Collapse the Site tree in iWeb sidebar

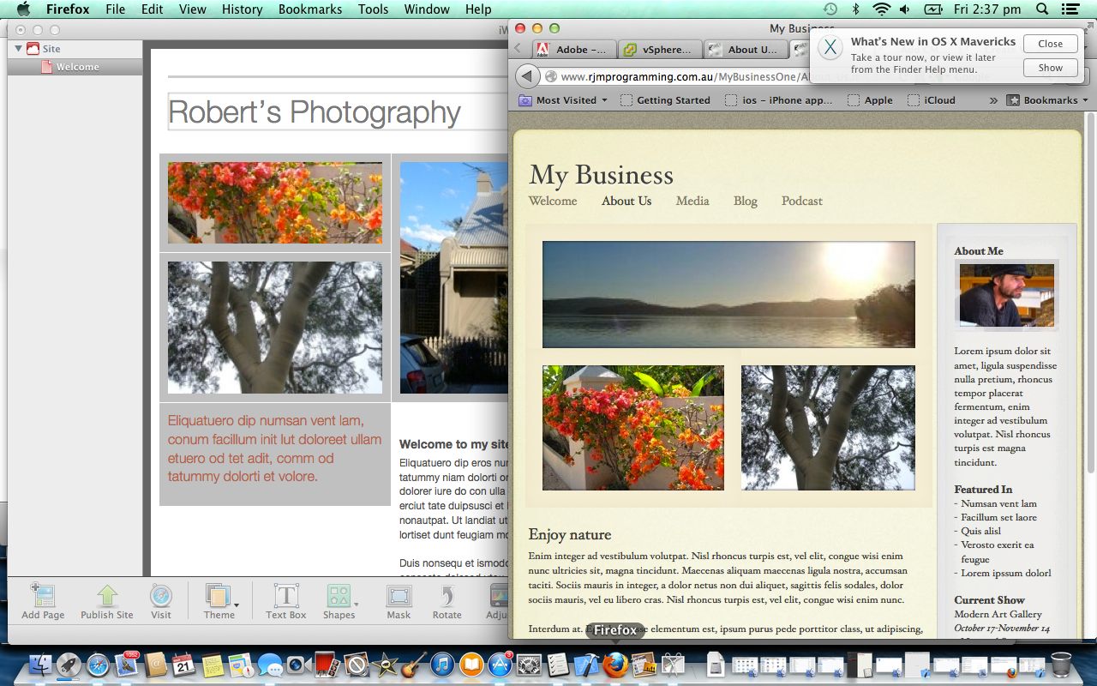coord(19,49)
